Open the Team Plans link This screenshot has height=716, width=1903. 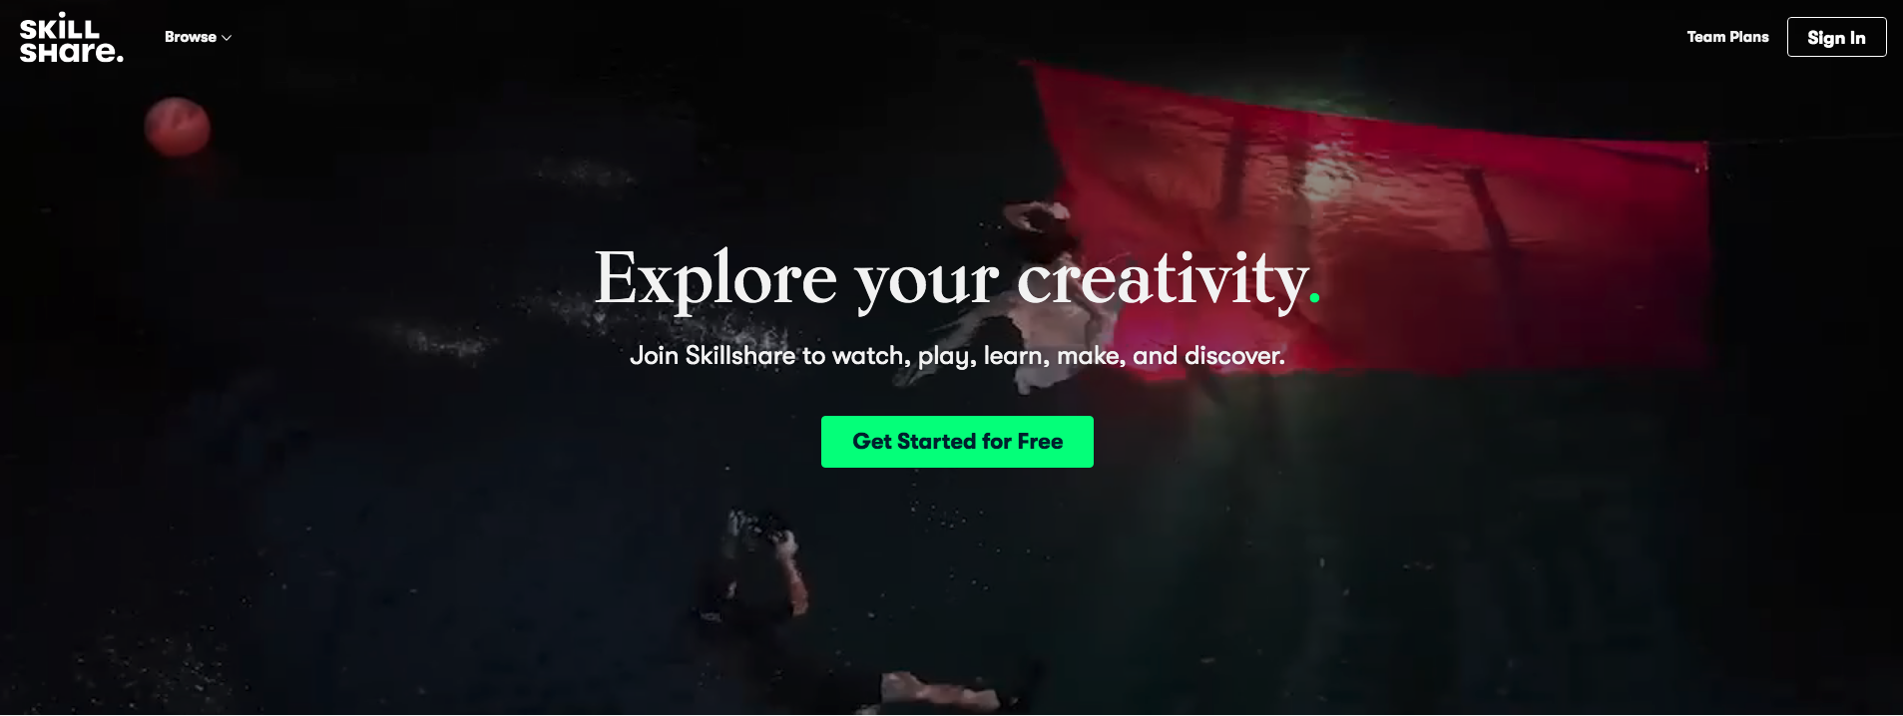1727,37
